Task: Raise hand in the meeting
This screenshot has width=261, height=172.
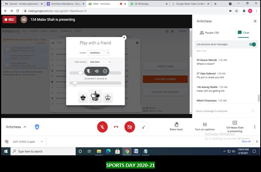Action: pos(176,126)
